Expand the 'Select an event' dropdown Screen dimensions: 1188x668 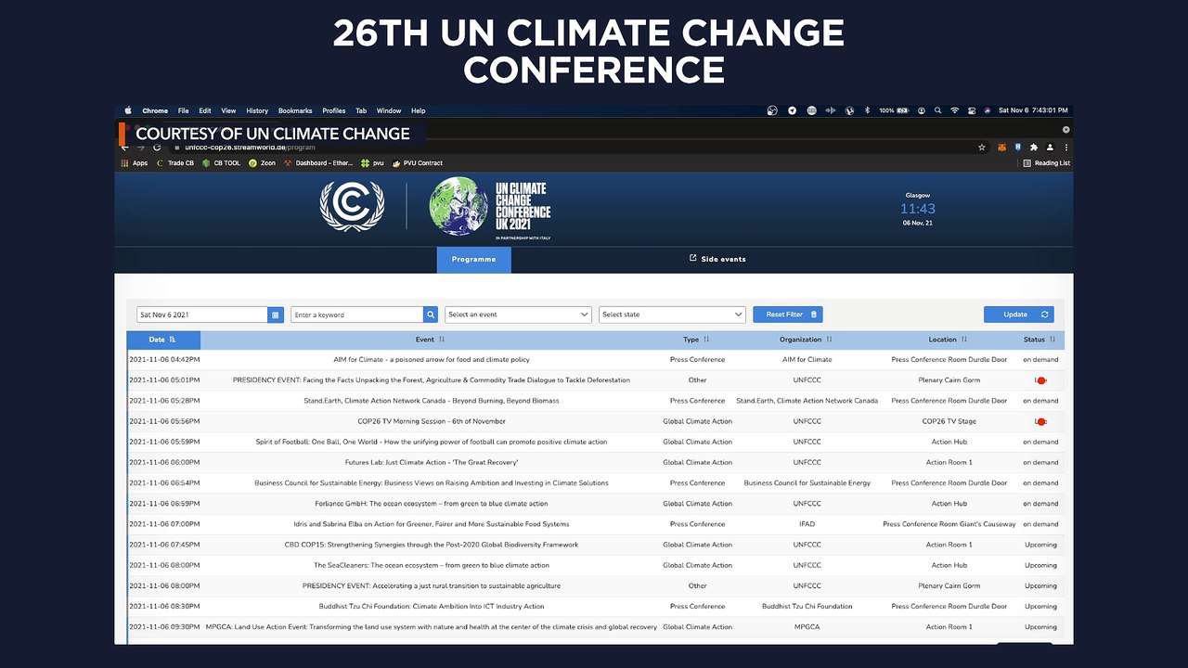(519, 315)
